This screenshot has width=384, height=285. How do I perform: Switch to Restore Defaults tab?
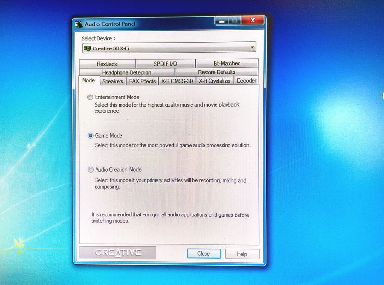tap(216, 72)
